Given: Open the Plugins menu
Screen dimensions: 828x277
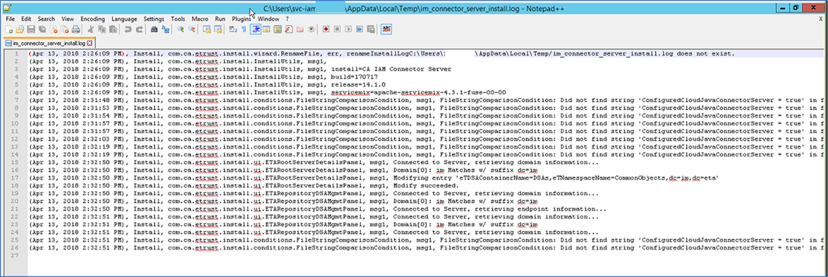Looking at the screenshot, I should pos(241,19).
